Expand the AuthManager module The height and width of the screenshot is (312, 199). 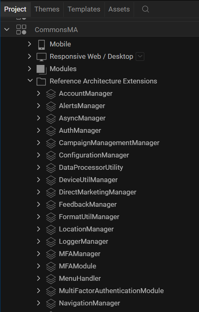tap(39, 130)
